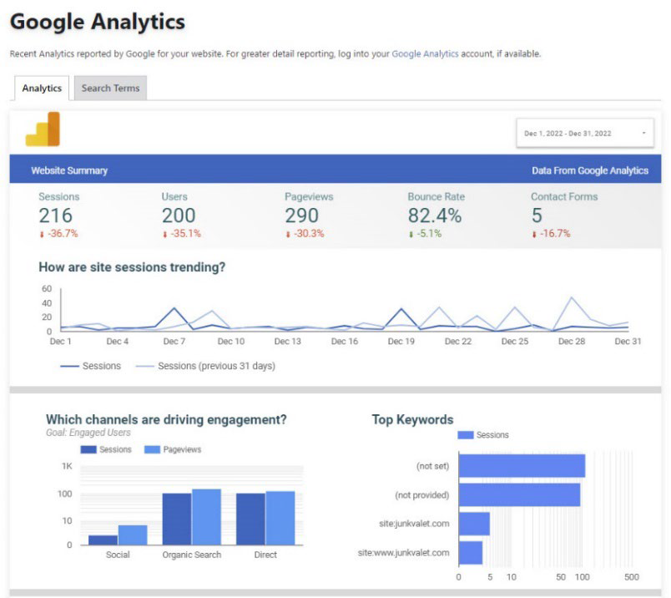Click the Social Sessions bar
This screenshot has height=598, width=671.
click(x=103, y=540)
